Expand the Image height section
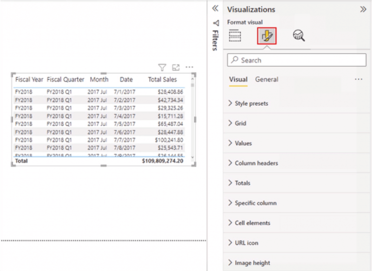372x271 pixels. coord(296,263)
